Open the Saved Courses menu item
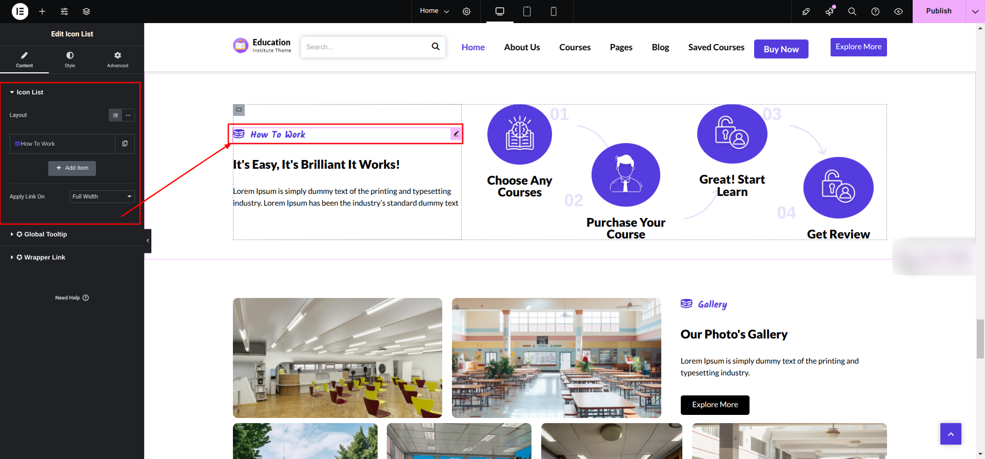Screen dimensions: 985x459 point(716,47)
